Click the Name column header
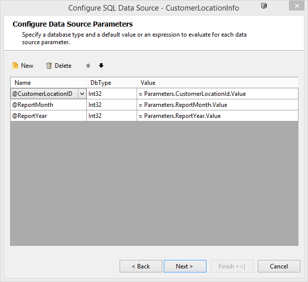The image size is (308, 282). click(48, 83)
